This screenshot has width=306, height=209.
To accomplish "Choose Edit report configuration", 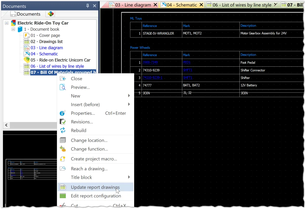I will (x=96, y=196).
